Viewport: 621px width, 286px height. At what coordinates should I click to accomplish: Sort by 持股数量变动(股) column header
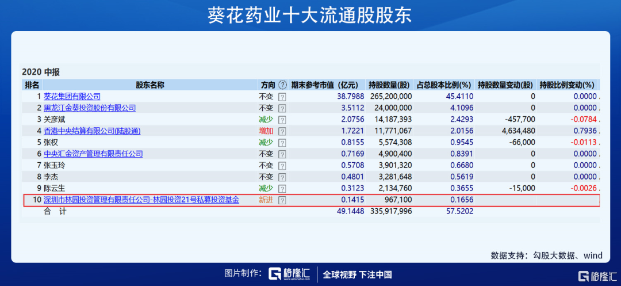click(505, 85)
